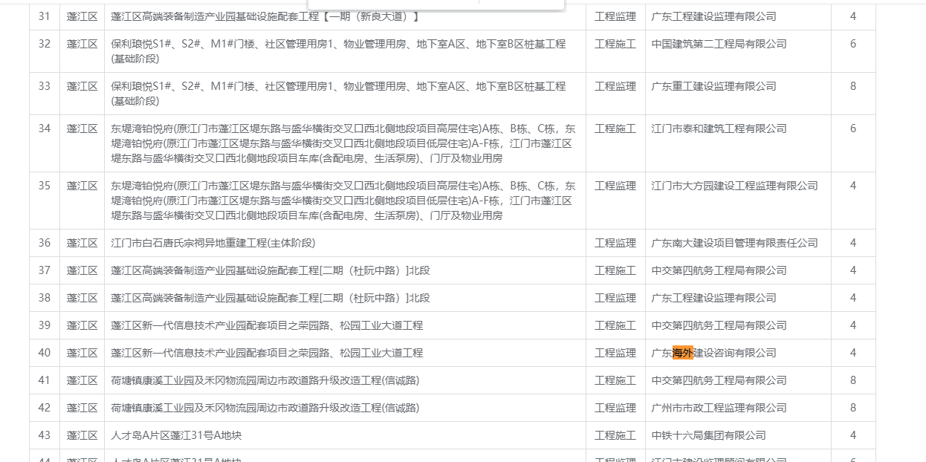
Task: Select 中交第四航务工程局有限公司 in row 39
Action: (719, 325)
